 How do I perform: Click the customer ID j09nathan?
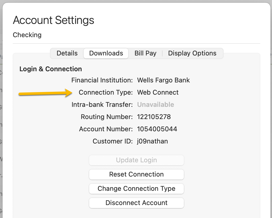[x=153, y=141]
